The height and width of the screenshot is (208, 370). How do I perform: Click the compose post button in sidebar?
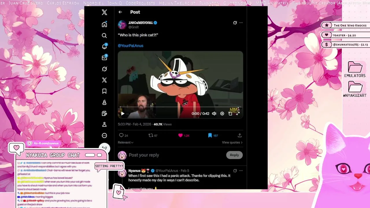(x=104, y=148)
